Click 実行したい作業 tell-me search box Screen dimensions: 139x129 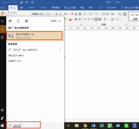[x=130, y=8]
